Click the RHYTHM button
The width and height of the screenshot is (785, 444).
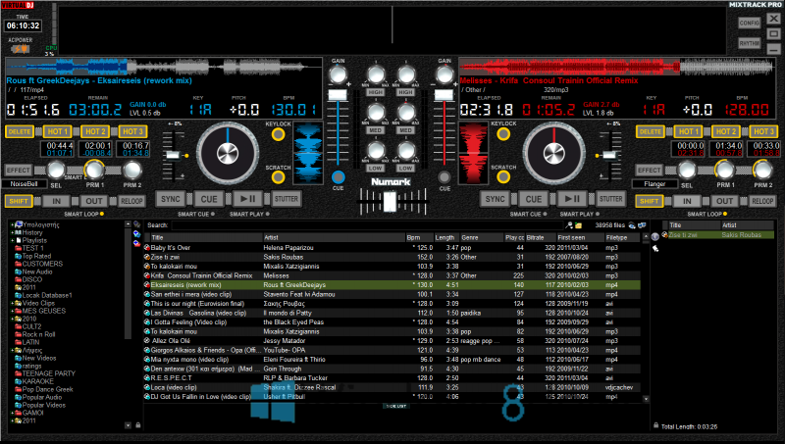point(749,43)
